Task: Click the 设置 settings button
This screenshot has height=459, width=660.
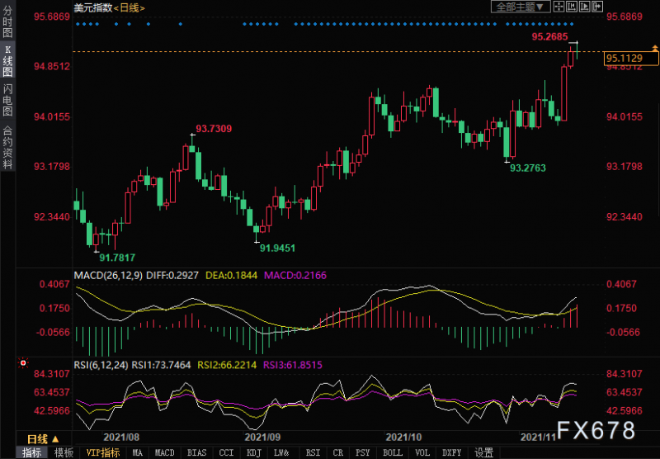Action: click(484, 452)
